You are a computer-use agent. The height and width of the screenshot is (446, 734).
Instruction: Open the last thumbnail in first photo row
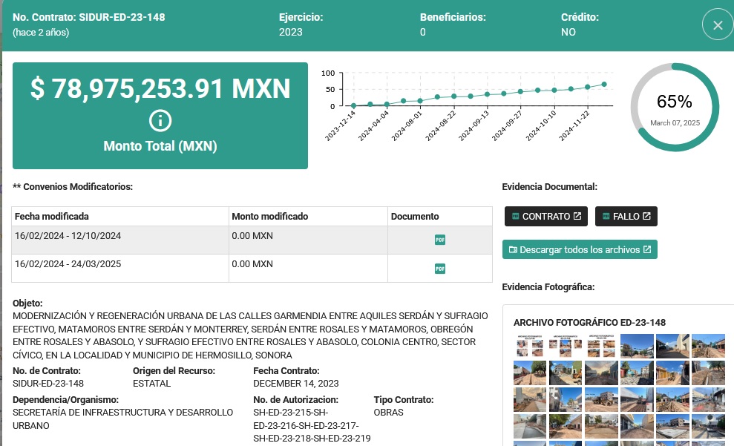pos(708,346)
